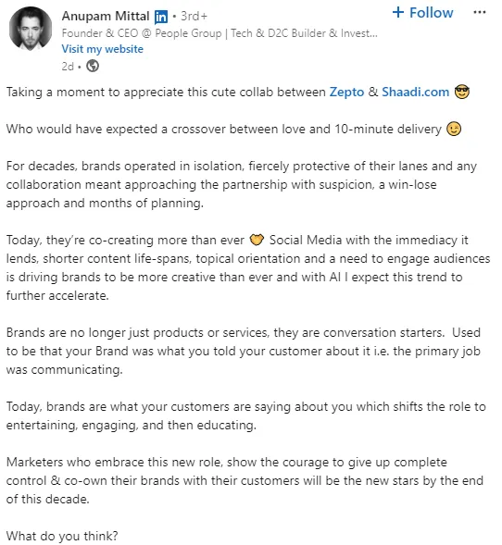Follow Anupam Mittal using the Follow button
Image resolution: width=502 pixels, height=545 pixels.
(x=422, y=13)
